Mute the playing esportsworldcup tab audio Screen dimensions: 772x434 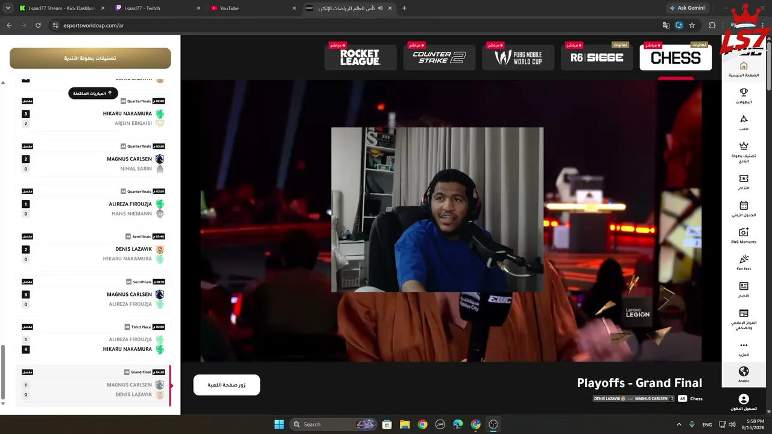click(x=381, y=8)
